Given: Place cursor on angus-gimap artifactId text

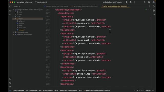Looking at the screenshot, I should pyautogui.click(x=84, y=74).
